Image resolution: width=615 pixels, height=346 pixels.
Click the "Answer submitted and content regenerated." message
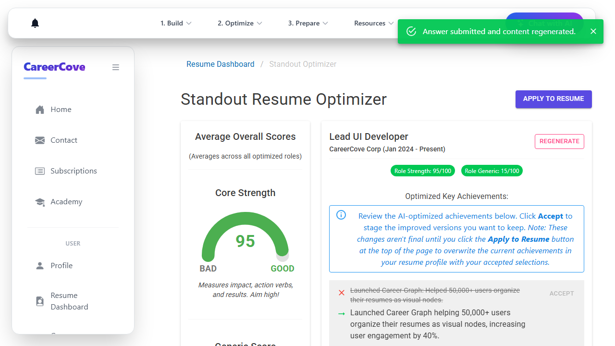tap(499, 31)
